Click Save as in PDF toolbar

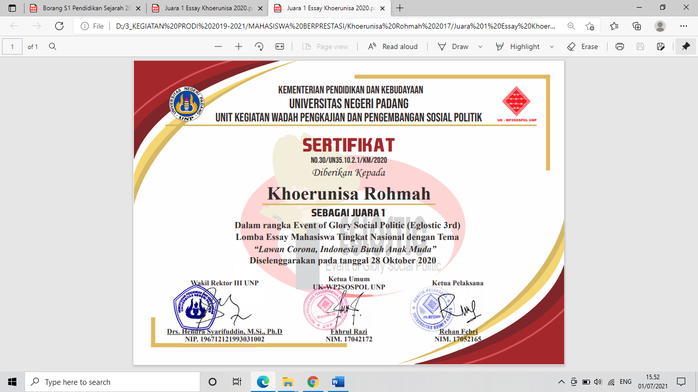tap(661, 46)
